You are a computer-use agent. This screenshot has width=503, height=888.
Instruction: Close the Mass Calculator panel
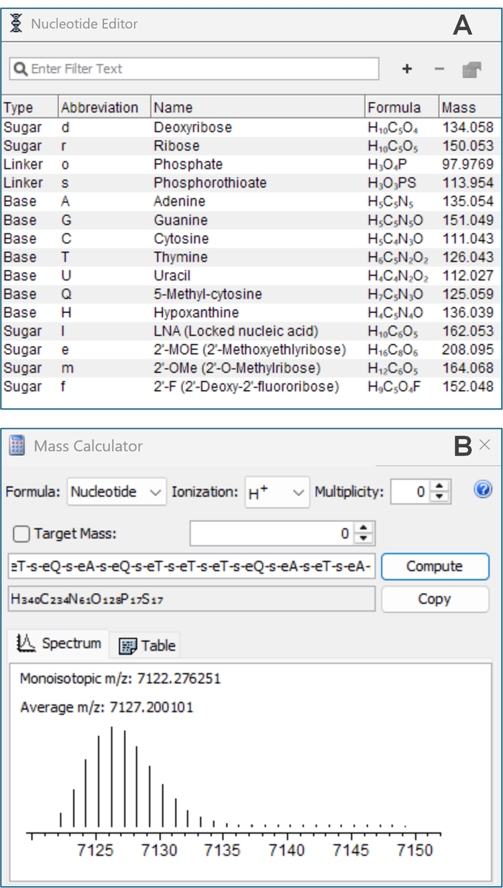tap(484, 445)
